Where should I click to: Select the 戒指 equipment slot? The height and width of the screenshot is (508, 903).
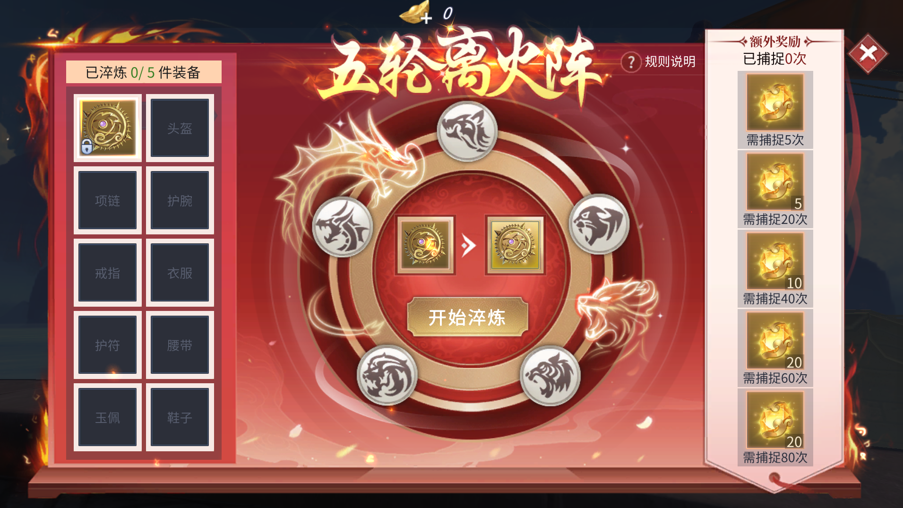(x=108, y=273)
